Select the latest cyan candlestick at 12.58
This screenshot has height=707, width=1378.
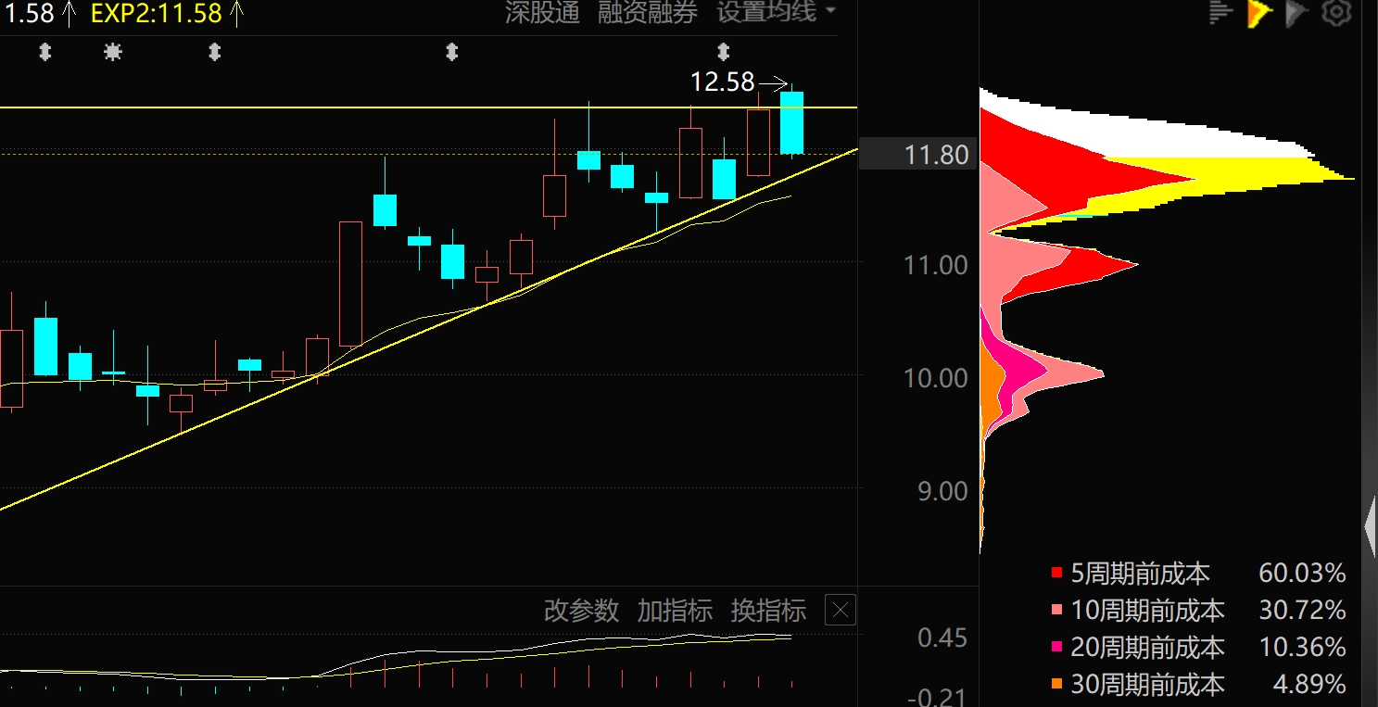(x=791, y=122)
